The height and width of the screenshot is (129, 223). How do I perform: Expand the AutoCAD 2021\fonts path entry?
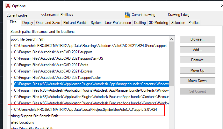click(x=12, y=65)
